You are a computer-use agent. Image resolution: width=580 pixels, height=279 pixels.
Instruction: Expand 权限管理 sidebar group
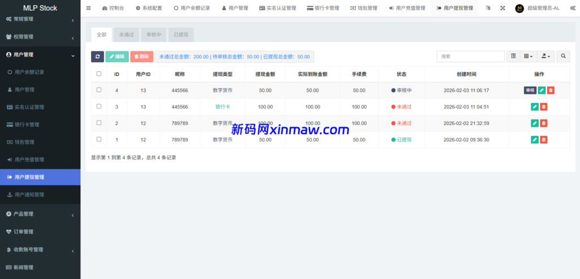[40, 37]
